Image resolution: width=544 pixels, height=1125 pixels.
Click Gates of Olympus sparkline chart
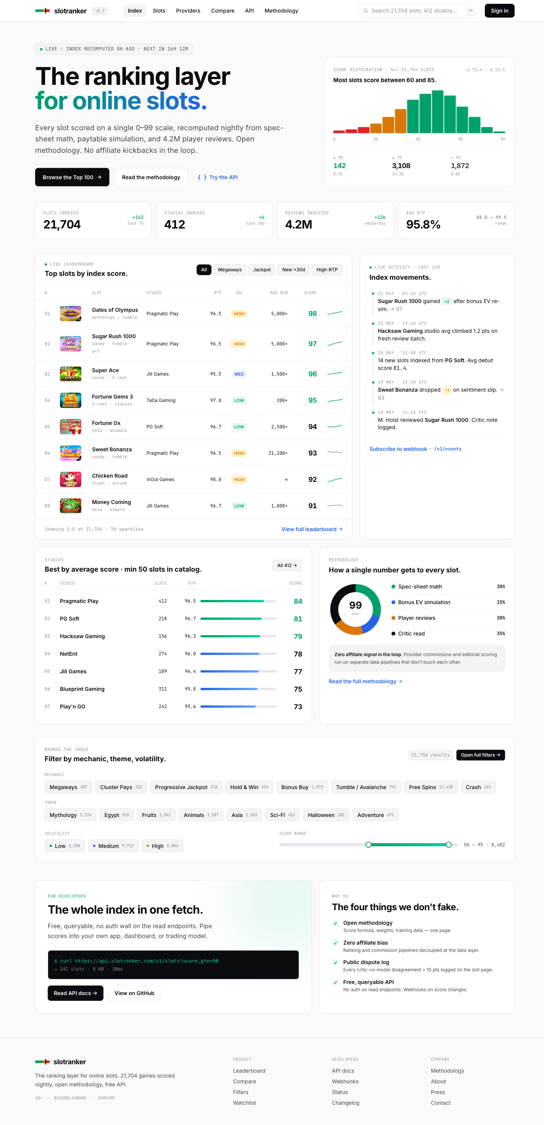click(x=334, y=313)
